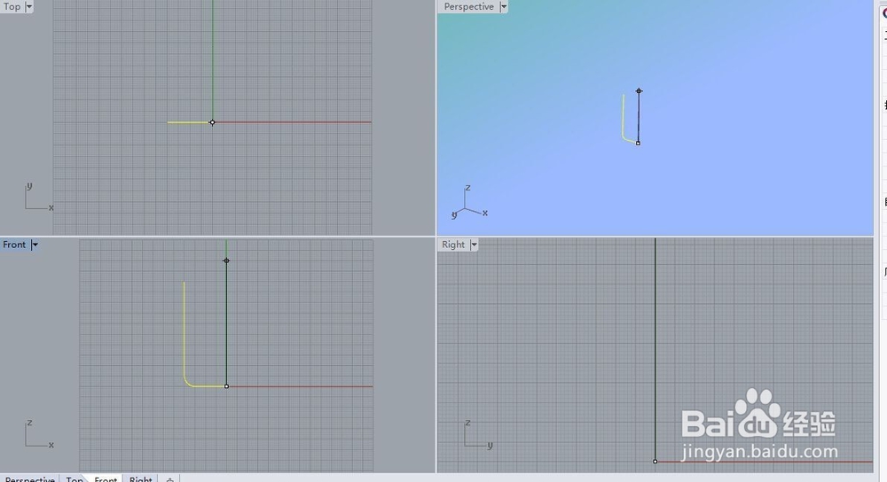Click the Perspective viewport title label
887x482 pixels.
point(468,7)
